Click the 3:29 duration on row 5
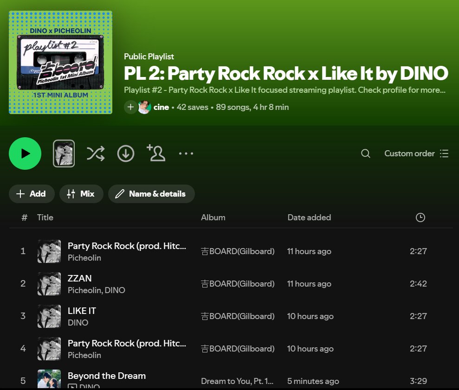The image size is (459, 390). coord(418,381)
